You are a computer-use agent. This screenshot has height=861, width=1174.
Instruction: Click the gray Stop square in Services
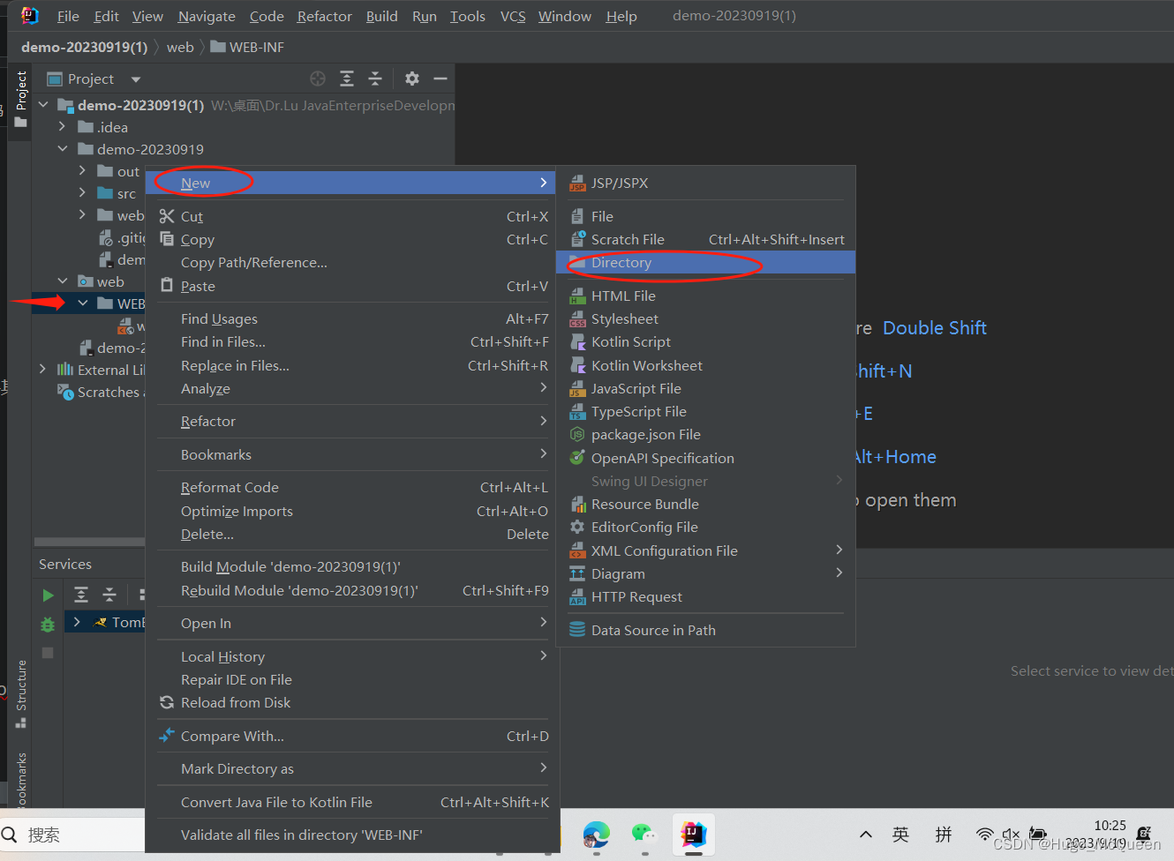pos(48,653)
